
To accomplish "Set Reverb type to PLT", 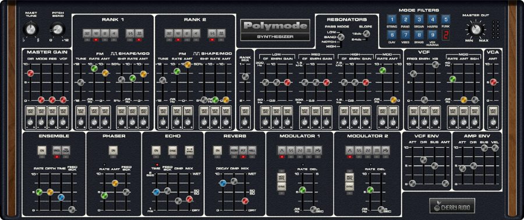I will pyautogui.click(x=243, y=150).
